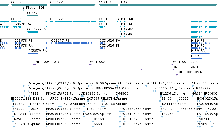Select protein CG8678-PA
This screenshot has height=128, width=218.
click(24, 46)
